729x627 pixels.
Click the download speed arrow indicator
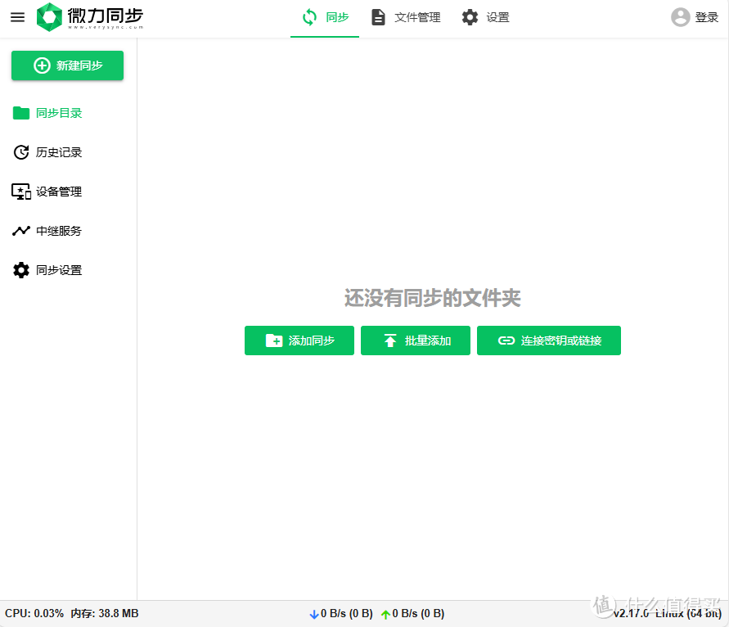(x=315, y=613)
